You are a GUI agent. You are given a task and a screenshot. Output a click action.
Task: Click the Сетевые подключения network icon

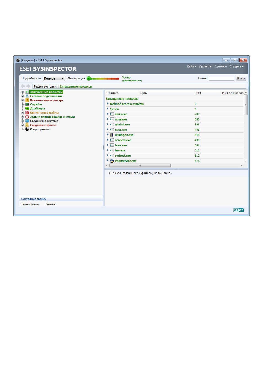click(x=27, y=96)
